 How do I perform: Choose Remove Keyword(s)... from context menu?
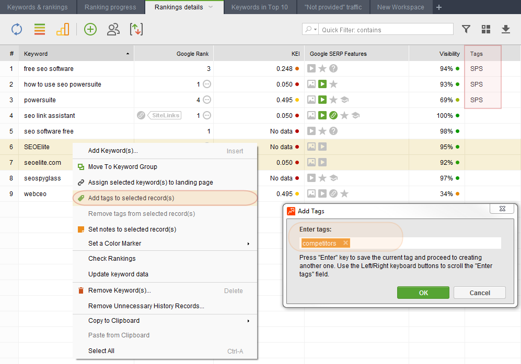[x=165, y=290]
